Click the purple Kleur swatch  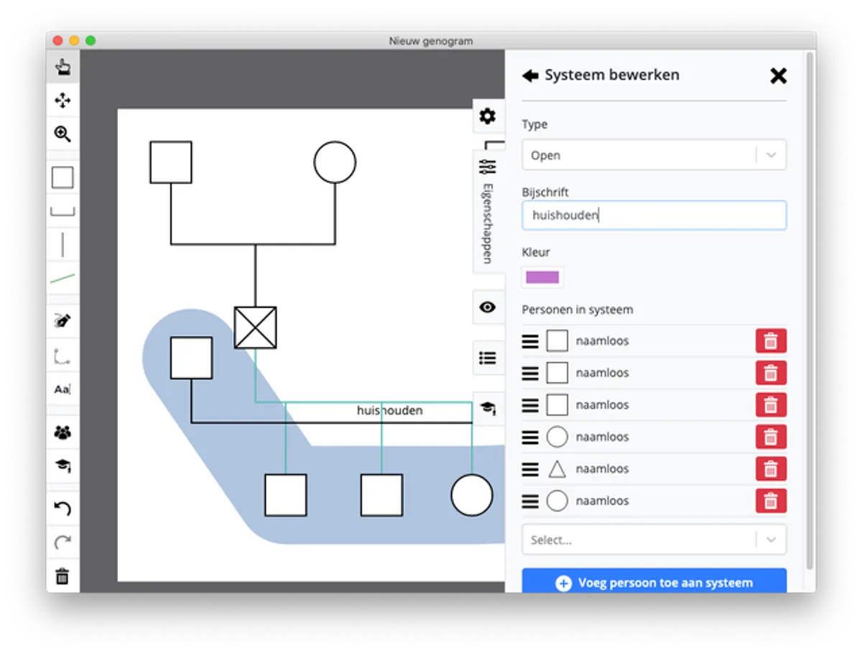(x=542, y=277)
